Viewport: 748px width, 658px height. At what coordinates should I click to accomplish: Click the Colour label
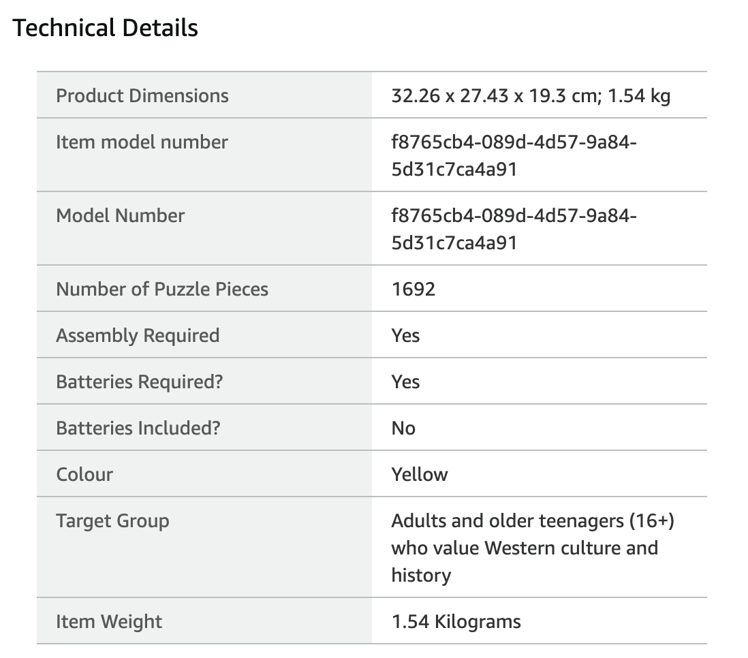click(84, 474)
